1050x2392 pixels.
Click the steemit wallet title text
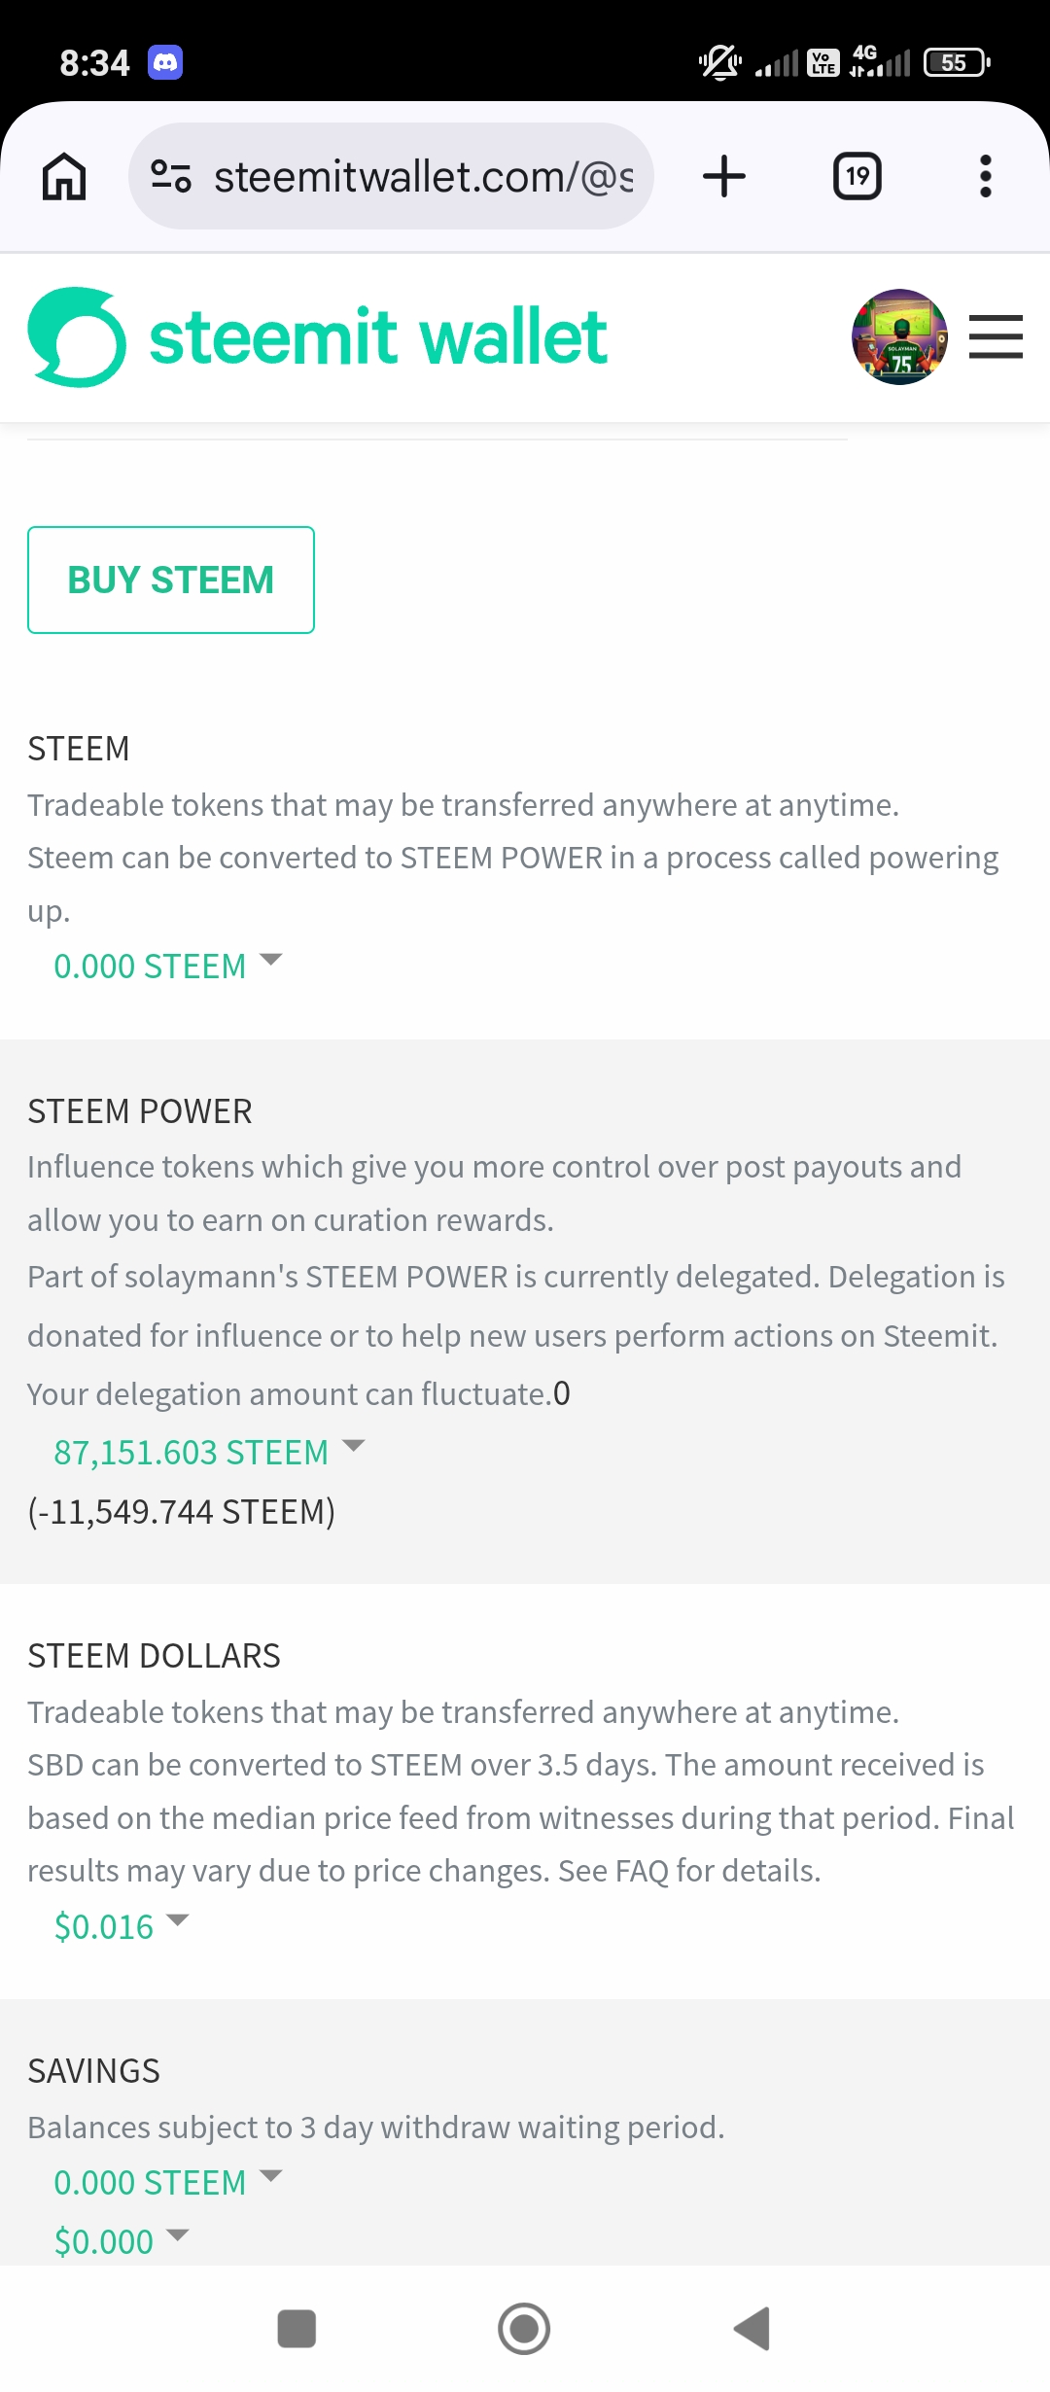pyautogui.click(x=378, y=337)
